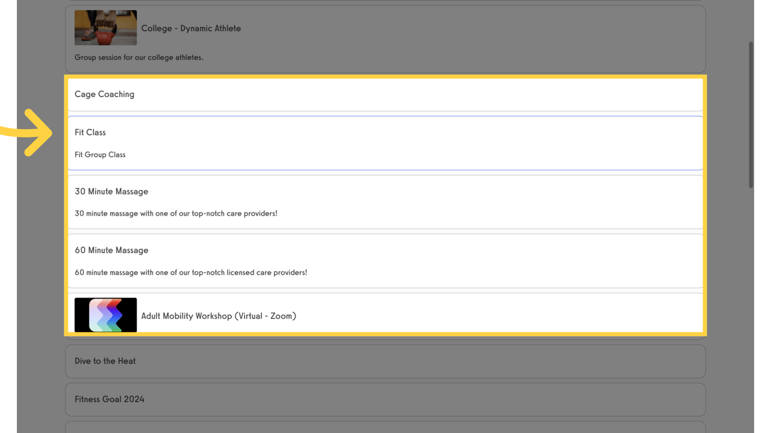771x433 pixels.
Task: Click the Fit Group Class description text
Action: point(100,154)
